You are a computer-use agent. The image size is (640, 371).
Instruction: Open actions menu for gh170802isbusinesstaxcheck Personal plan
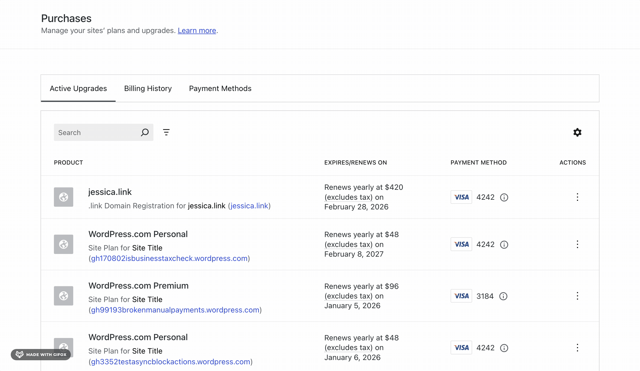(x=577, y=244)
